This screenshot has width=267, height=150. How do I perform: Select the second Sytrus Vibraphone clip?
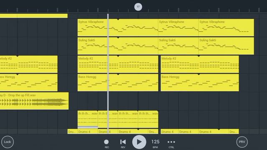point(178,27)
